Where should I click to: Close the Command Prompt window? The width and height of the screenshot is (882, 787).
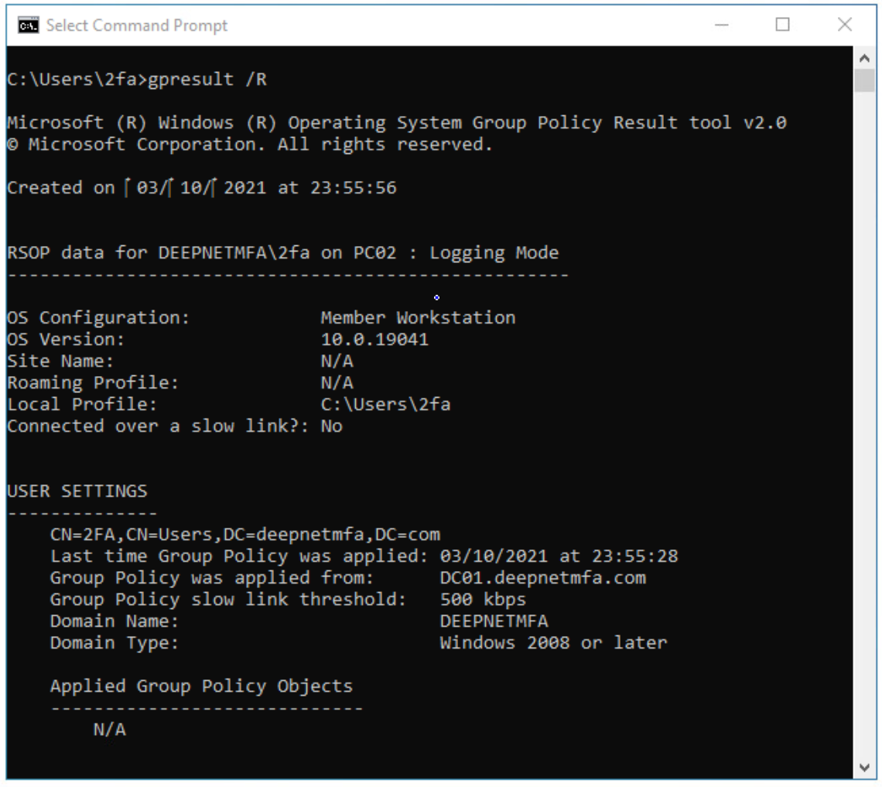coord(844,26)
